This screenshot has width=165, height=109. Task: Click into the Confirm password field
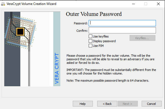122,30
